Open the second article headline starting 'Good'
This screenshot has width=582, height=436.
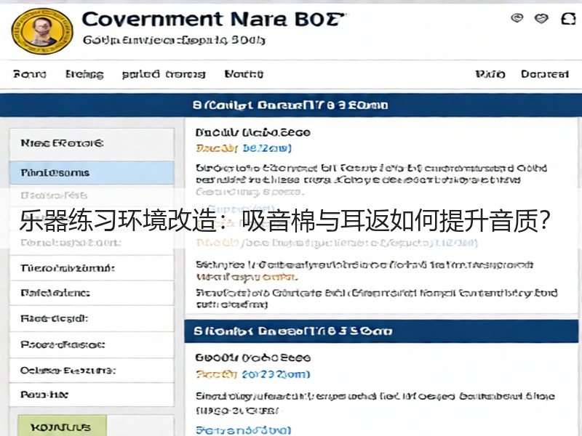tap(252, 358)
